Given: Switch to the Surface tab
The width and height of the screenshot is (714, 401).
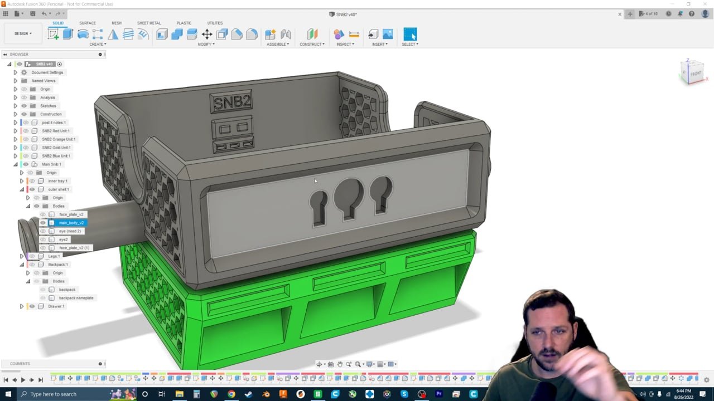Looking at the screenshot, I should tap(88, 23).
